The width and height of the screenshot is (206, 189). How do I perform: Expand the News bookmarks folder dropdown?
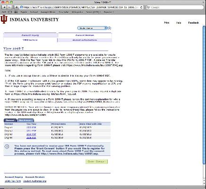[x=94, y=12]
